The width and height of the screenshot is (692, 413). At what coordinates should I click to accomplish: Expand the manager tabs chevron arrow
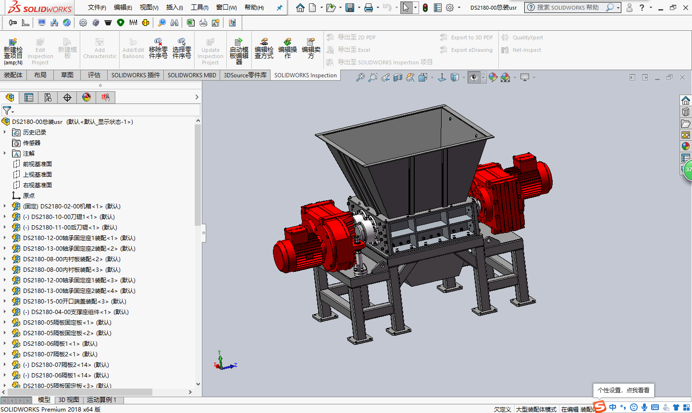(x=197, y=97)
